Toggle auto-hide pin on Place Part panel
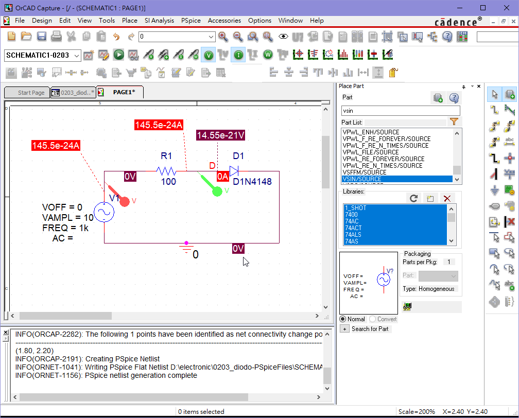 click(464, 86)
